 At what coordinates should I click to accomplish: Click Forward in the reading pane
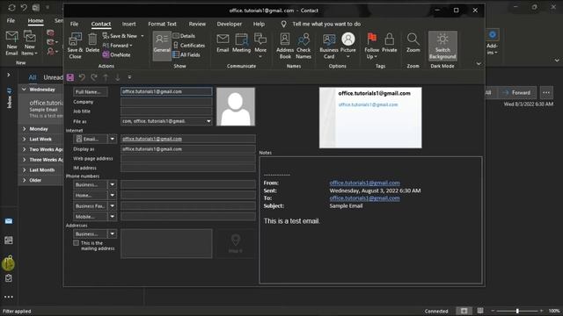517,92
